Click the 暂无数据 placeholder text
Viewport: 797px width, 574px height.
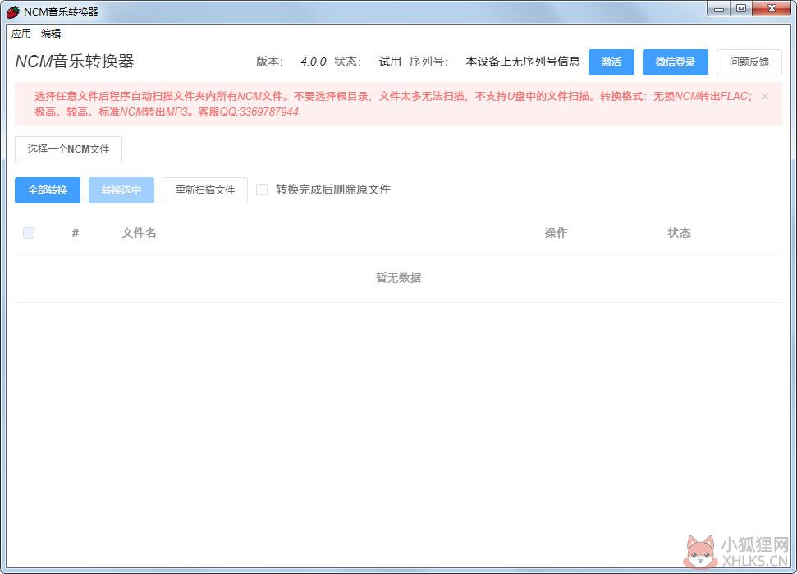coord(399,277)
